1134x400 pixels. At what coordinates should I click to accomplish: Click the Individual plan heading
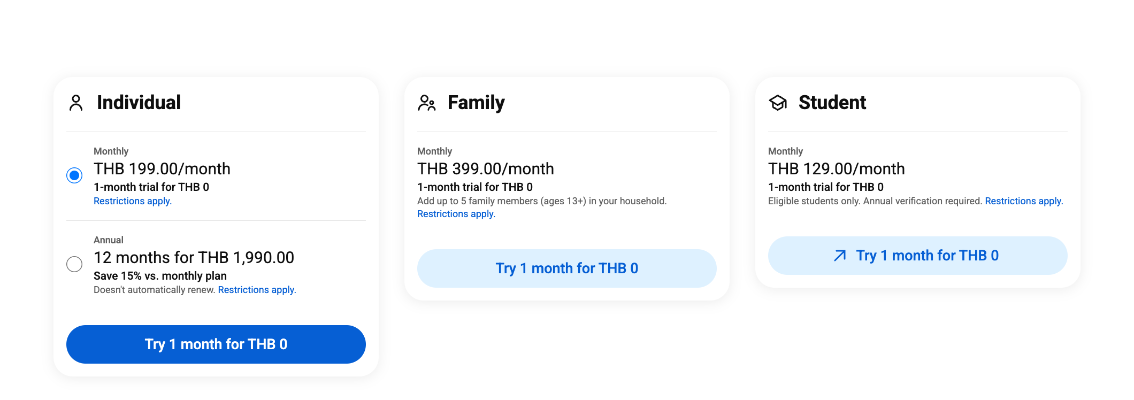click(x=139, y=103)
